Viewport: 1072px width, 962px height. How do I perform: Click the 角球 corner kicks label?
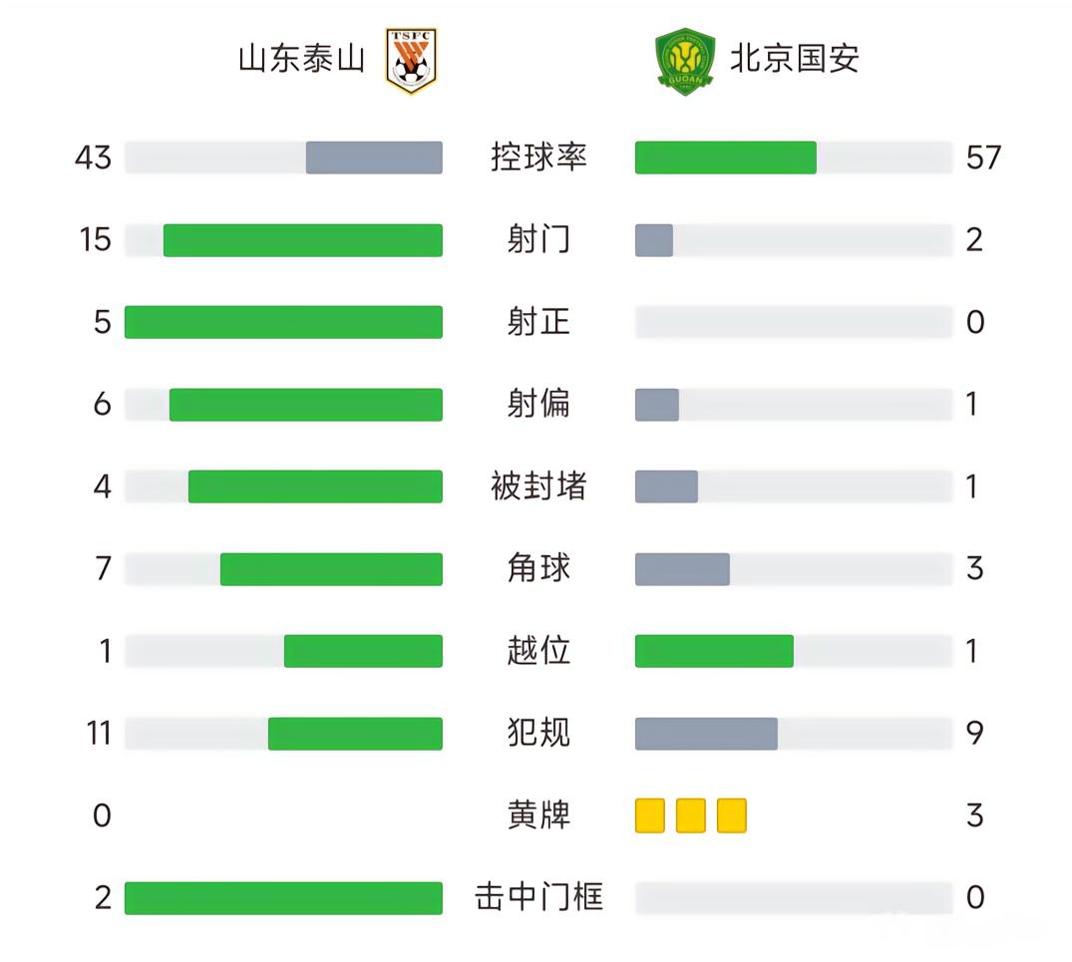point(538,569)
